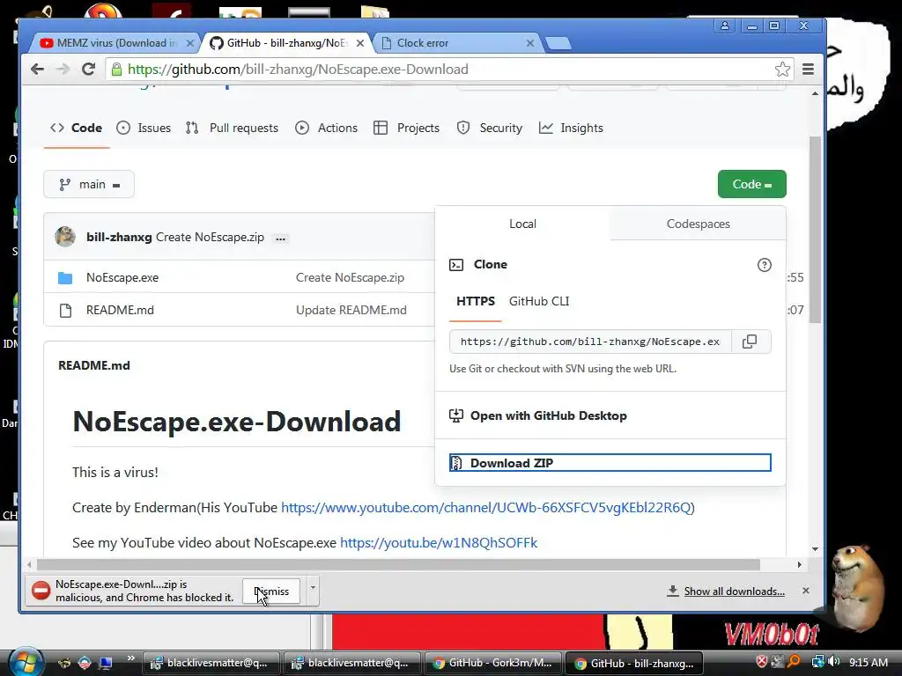Open the branch main dropdown

pos(89,185)
